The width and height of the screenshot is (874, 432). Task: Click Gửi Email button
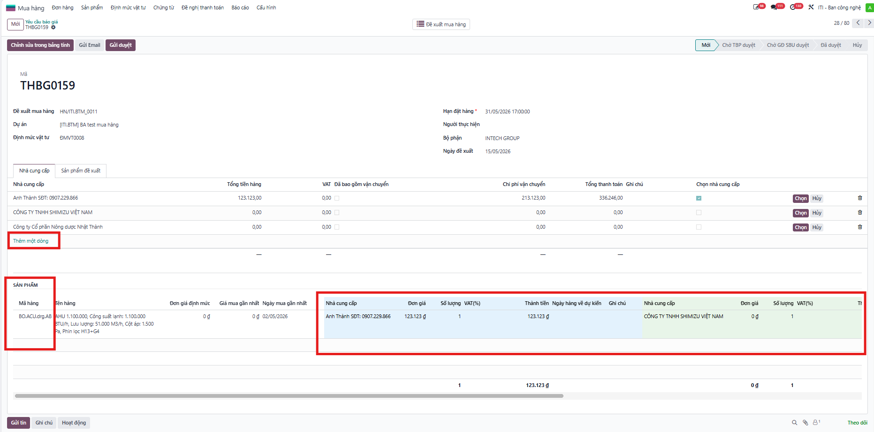(x=90, y=45)
